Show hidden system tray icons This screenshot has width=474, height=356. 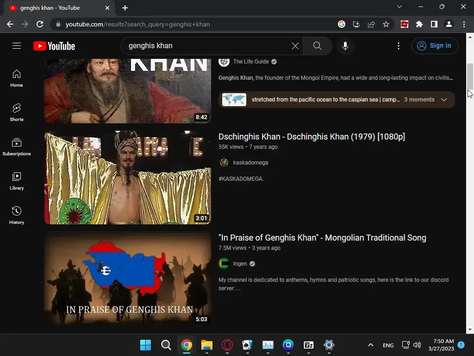(x=371, y=345)
